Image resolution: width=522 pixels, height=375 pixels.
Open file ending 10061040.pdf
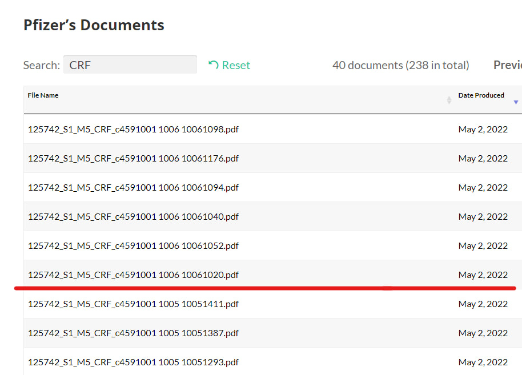point(133,216)
